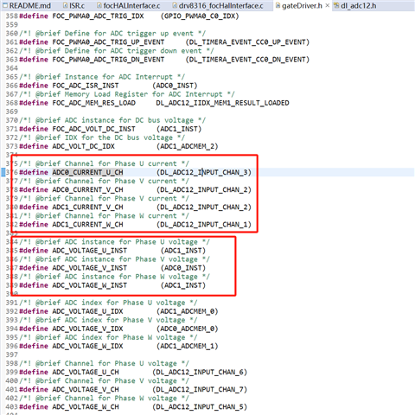Click the 'Memory Load Register for ADC Interrupt' comment
The height and width of the screenshot is (415, 415).
coord(127,94)
